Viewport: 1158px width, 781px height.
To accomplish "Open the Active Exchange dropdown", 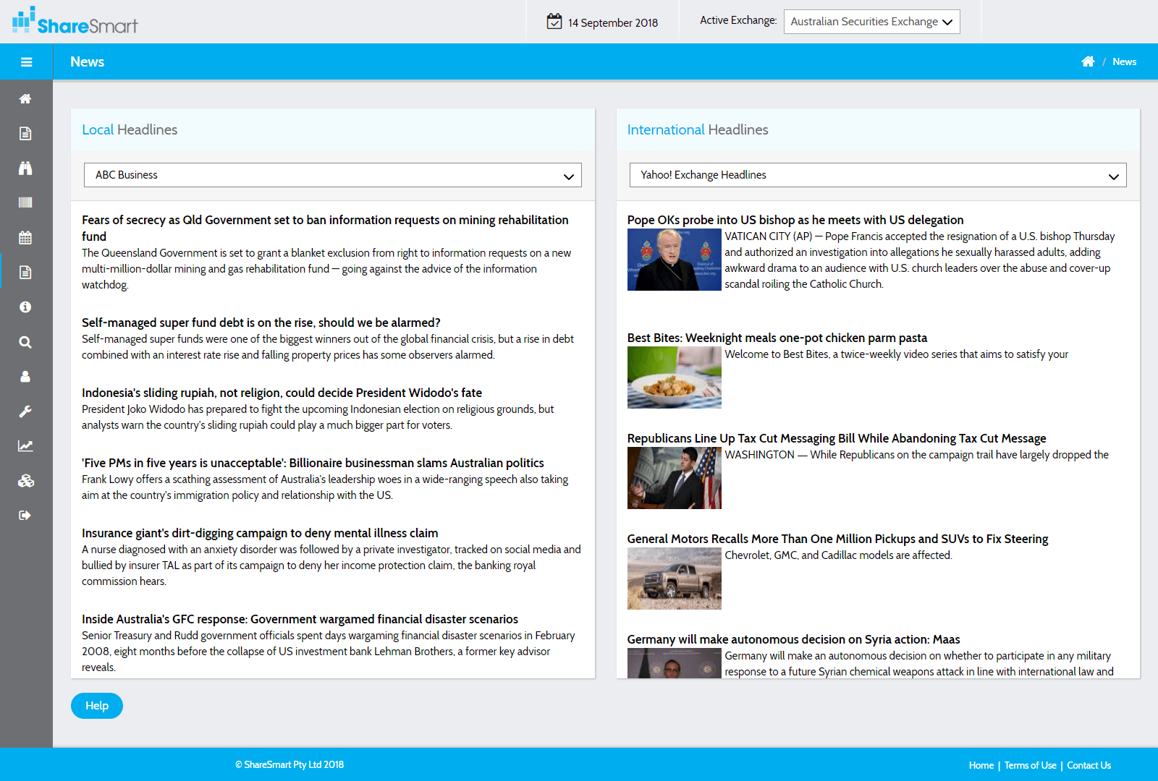I will [x=872, y=22].
